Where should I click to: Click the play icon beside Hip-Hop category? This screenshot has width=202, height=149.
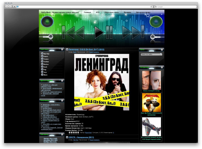click(42, 54)
